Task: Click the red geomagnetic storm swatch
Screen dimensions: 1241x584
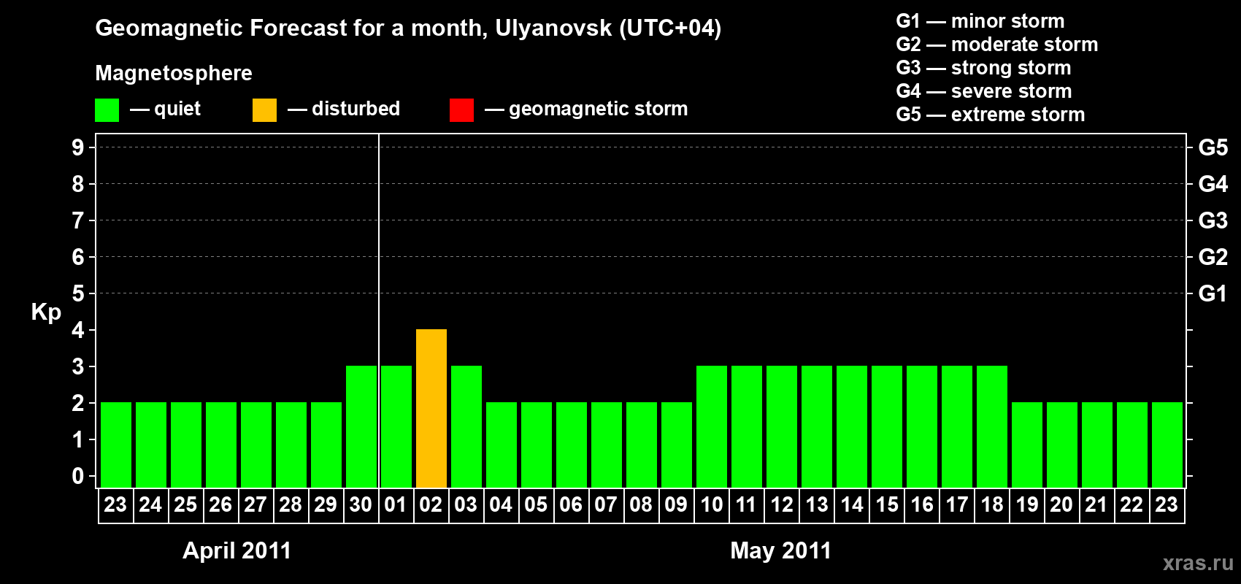Action: click(461, 109)
